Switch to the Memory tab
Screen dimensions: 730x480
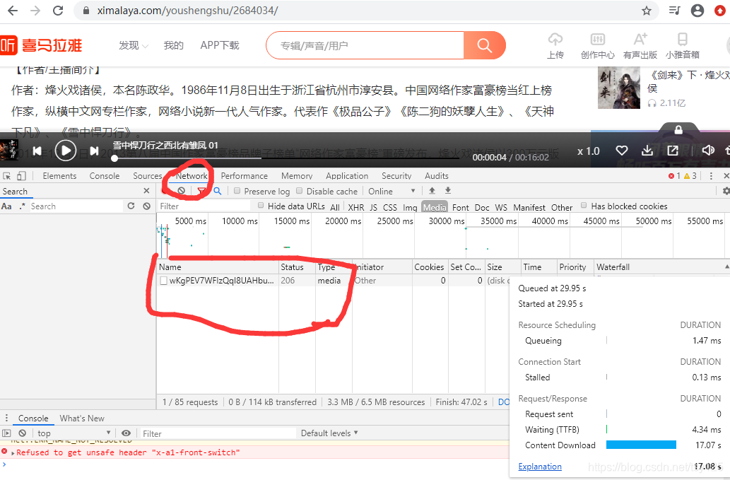pyautogui.click(x=297, y=176)
